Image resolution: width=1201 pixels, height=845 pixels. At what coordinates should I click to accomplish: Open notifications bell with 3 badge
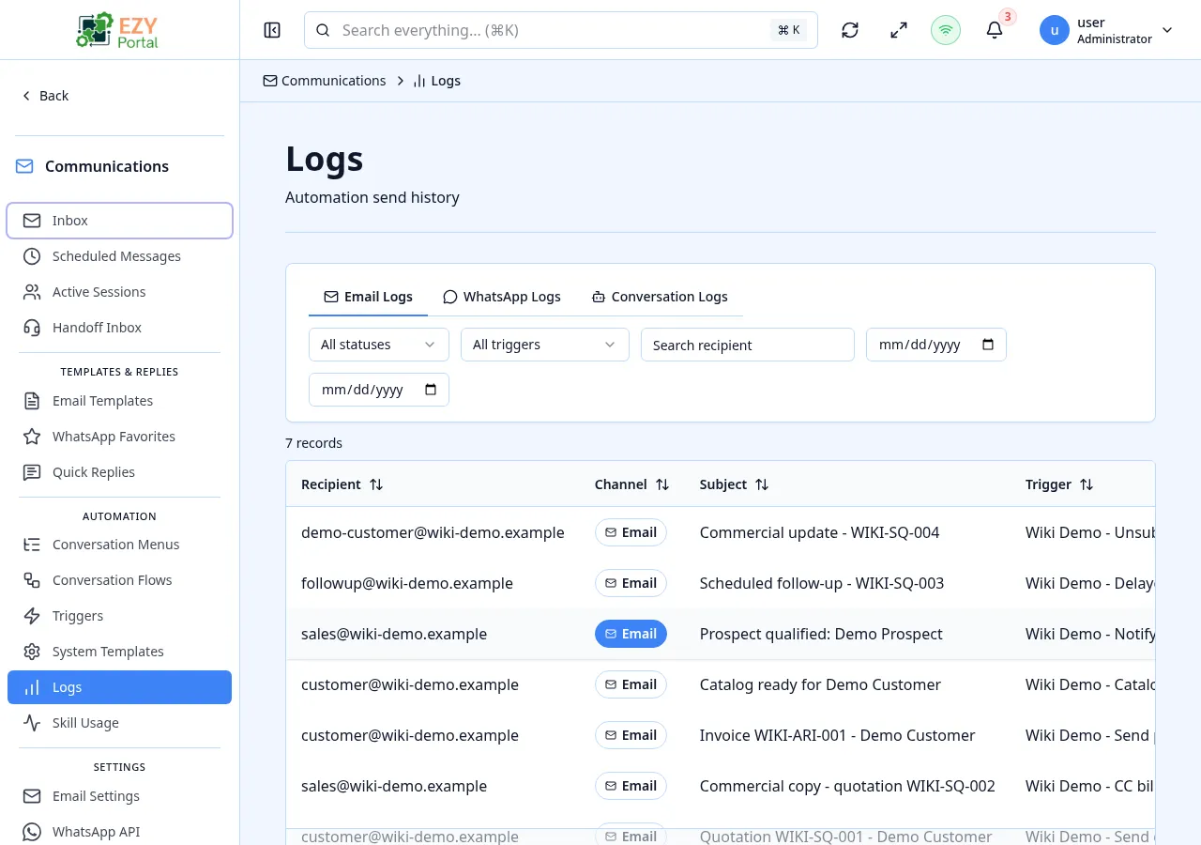[x=995, y=30]
